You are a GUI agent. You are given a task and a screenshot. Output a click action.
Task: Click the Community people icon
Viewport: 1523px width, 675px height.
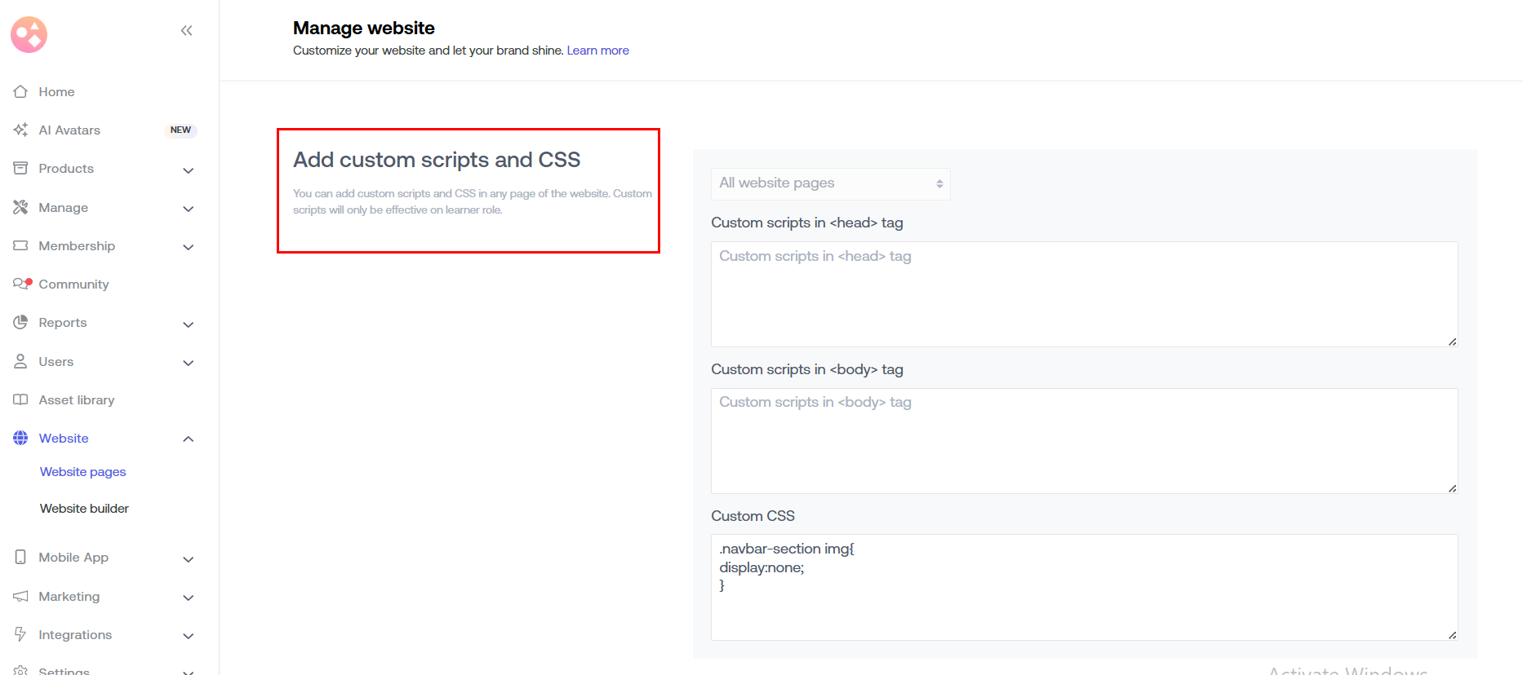[21, 284]
